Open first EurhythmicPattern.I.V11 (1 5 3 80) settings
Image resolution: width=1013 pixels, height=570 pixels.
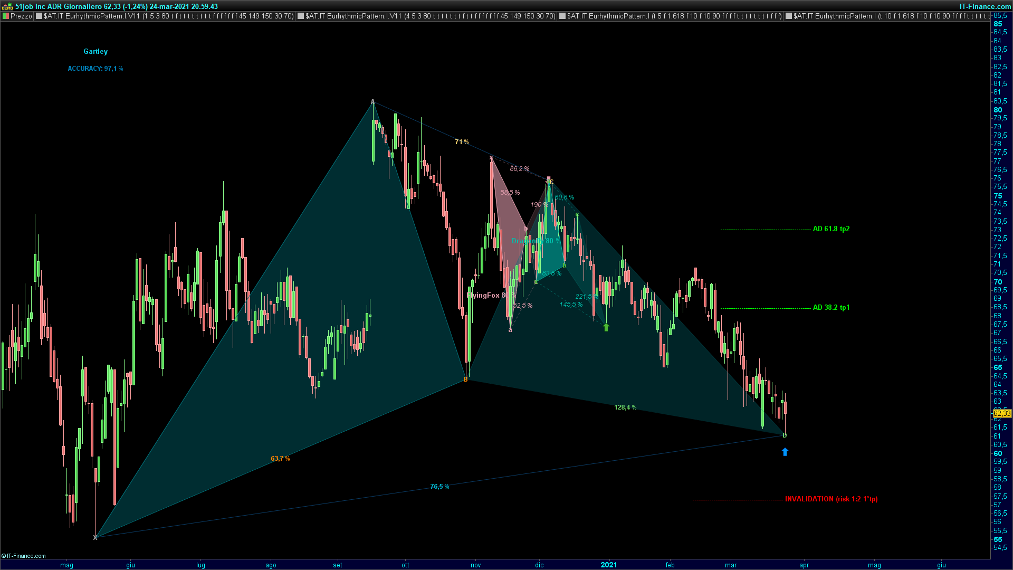click(169, 16)
